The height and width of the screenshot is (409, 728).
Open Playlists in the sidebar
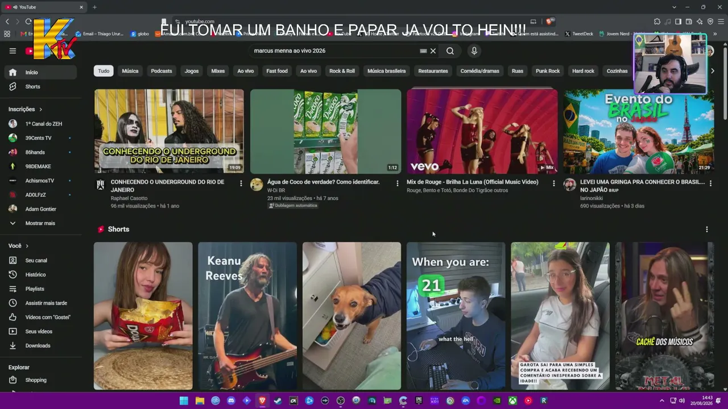click(x=40, y=289)
